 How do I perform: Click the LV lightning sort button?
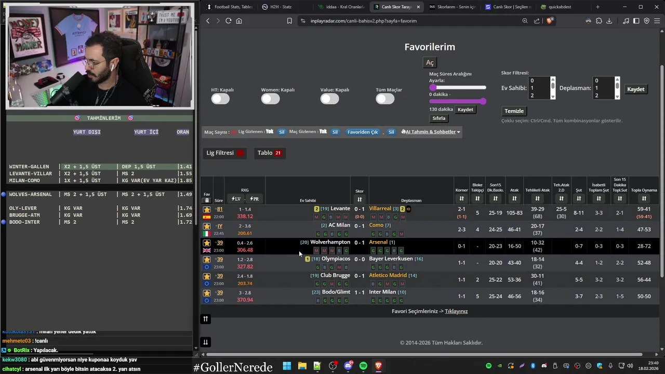pyautogui.click(x=236, y=199)
